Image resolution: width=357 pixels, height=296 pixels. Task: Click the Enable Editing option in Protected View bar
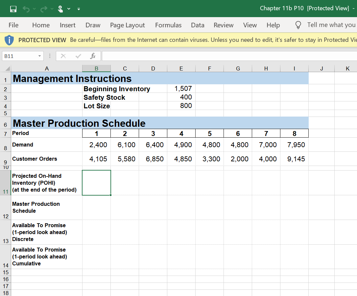[354, 40]
